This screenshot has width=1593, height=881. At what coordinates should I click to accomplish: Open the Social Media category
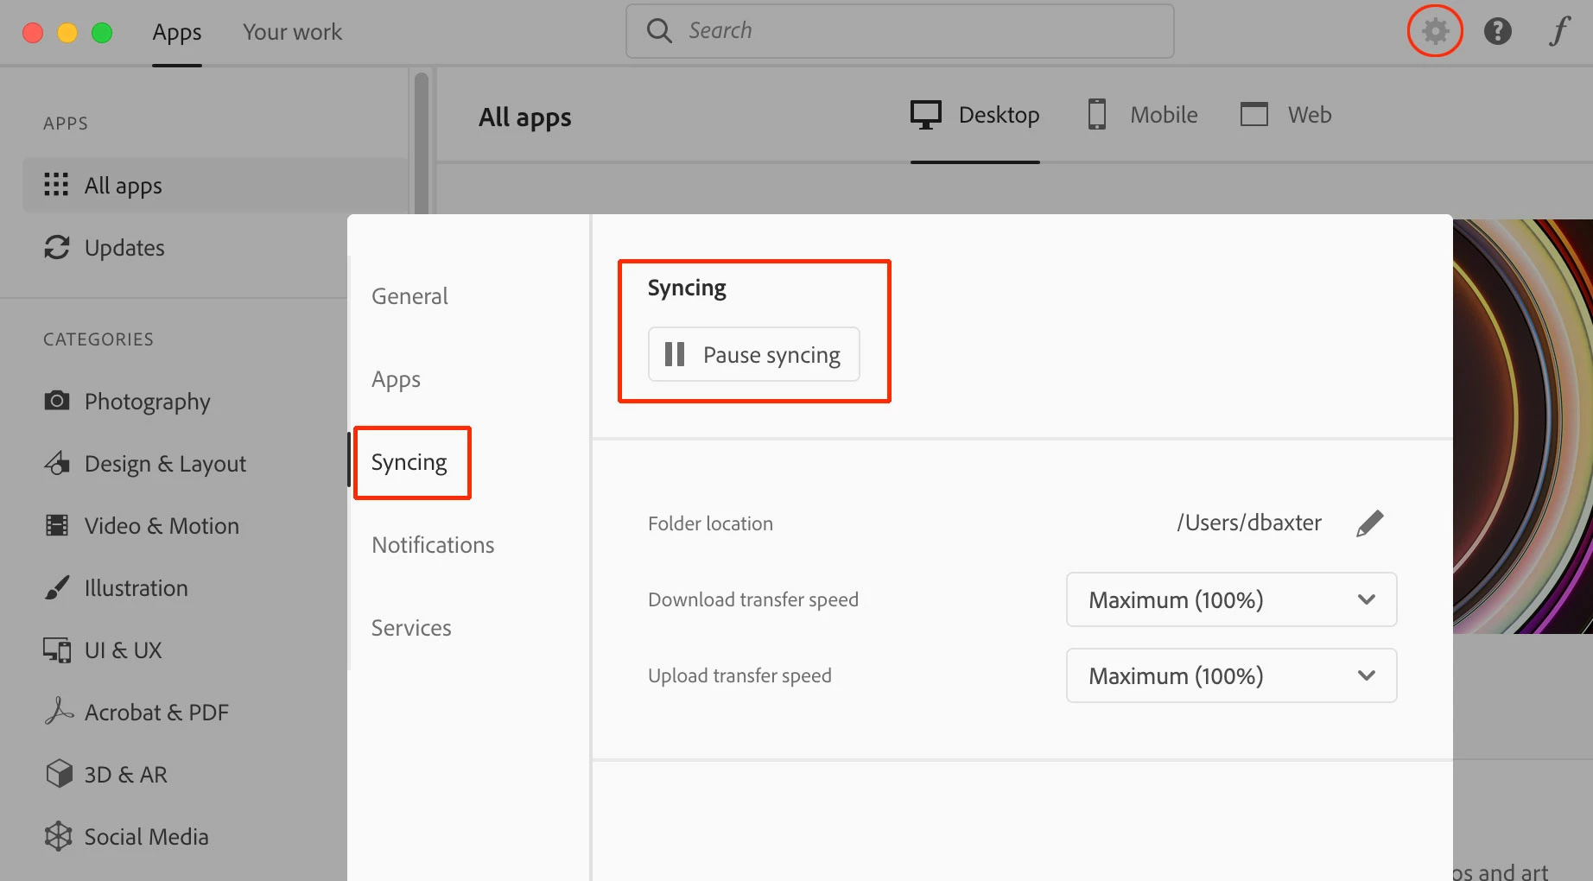pyautogui.click(x=126, y=837)
